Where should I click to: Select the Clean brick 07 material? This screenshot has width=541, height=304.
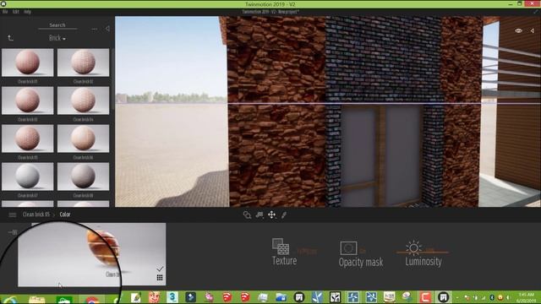pos(28,176)
